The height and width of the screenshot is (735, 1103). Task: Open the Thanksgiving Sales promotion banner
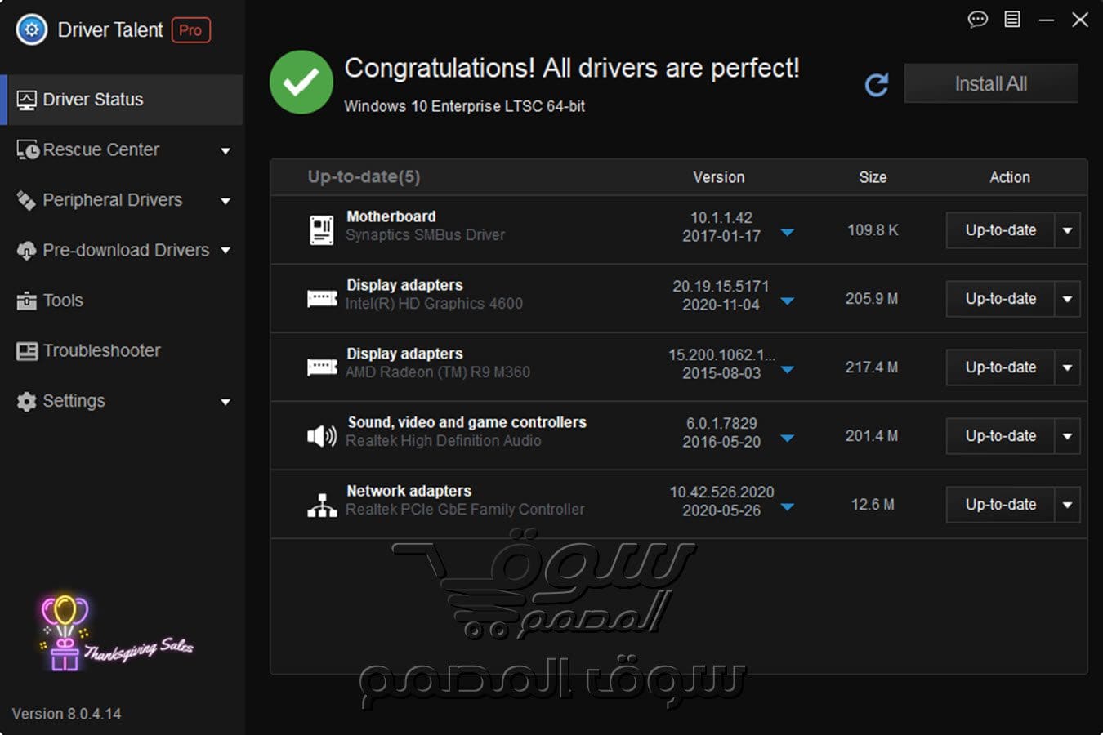(115, 633)
